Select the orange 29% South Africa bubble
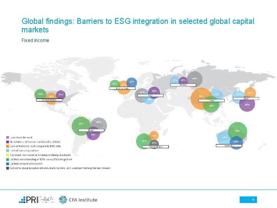The image size is (277, 208). click(154, 136)
